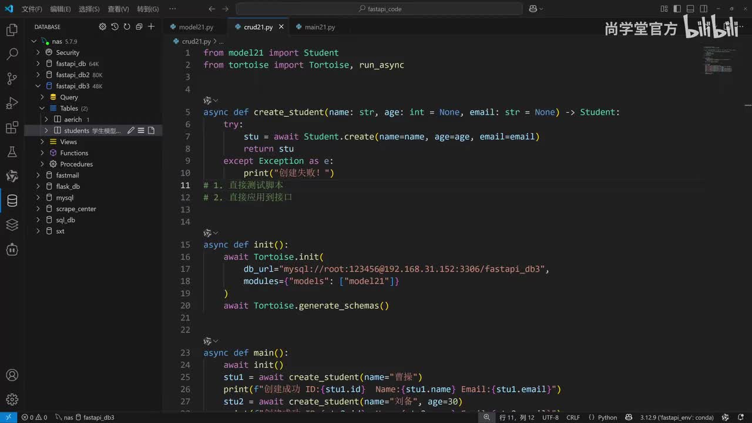Click the fastapi_code command center search box

379,9
